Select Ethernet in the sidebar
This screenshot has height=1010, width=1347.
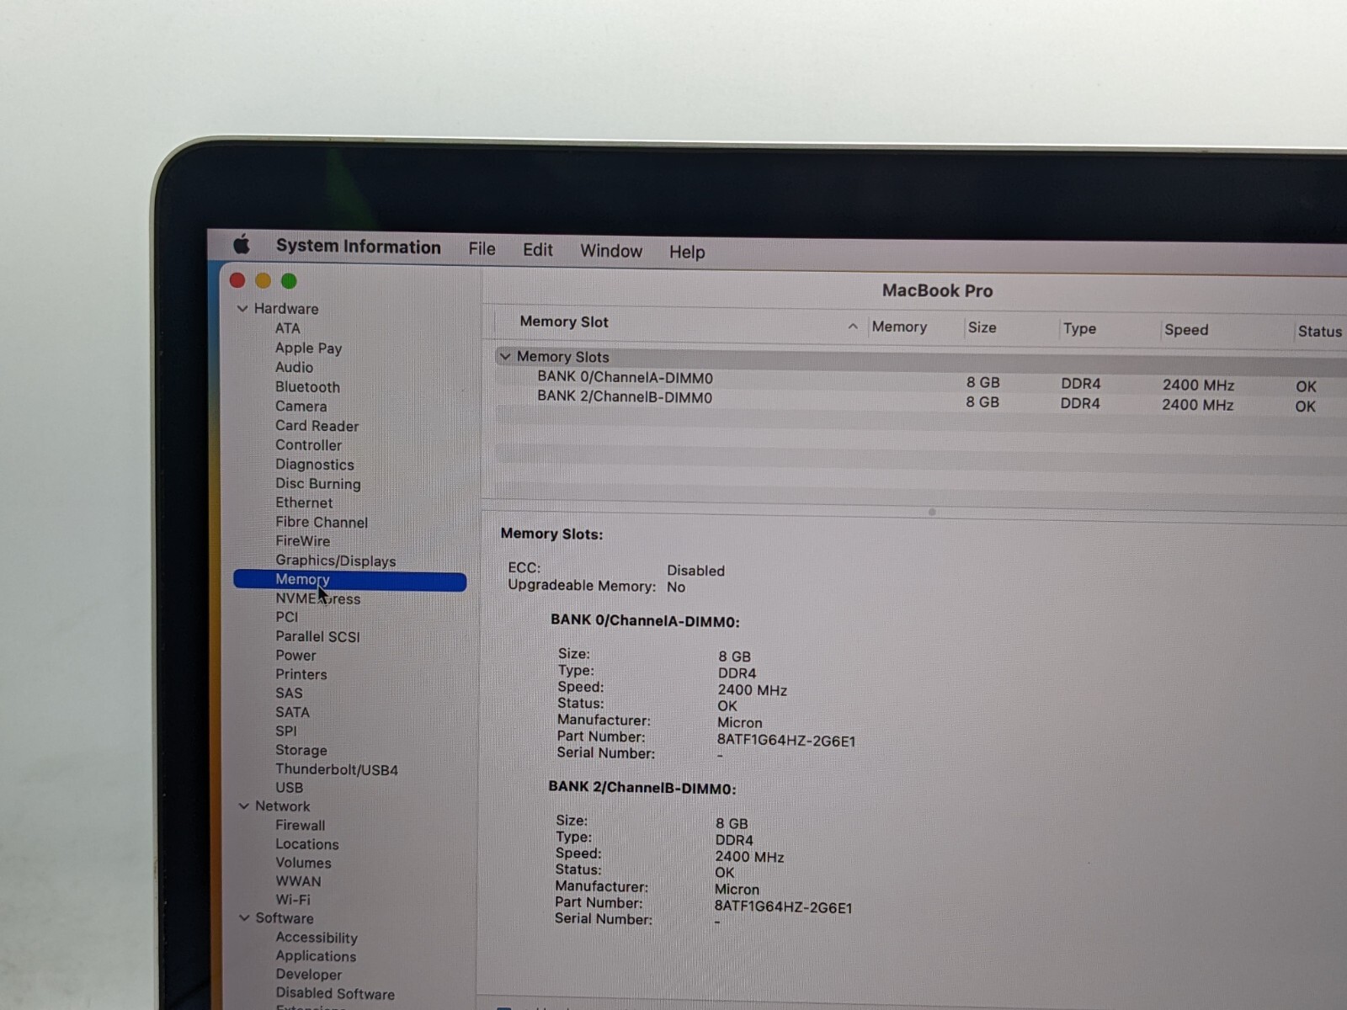[x=304, y=502]
